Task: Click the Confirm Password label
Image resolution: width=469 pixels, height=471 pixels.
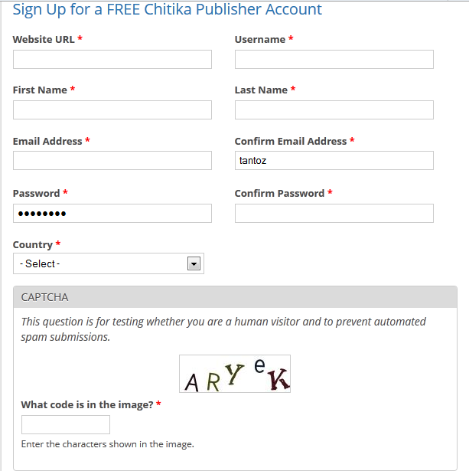Action: point(279,193)
